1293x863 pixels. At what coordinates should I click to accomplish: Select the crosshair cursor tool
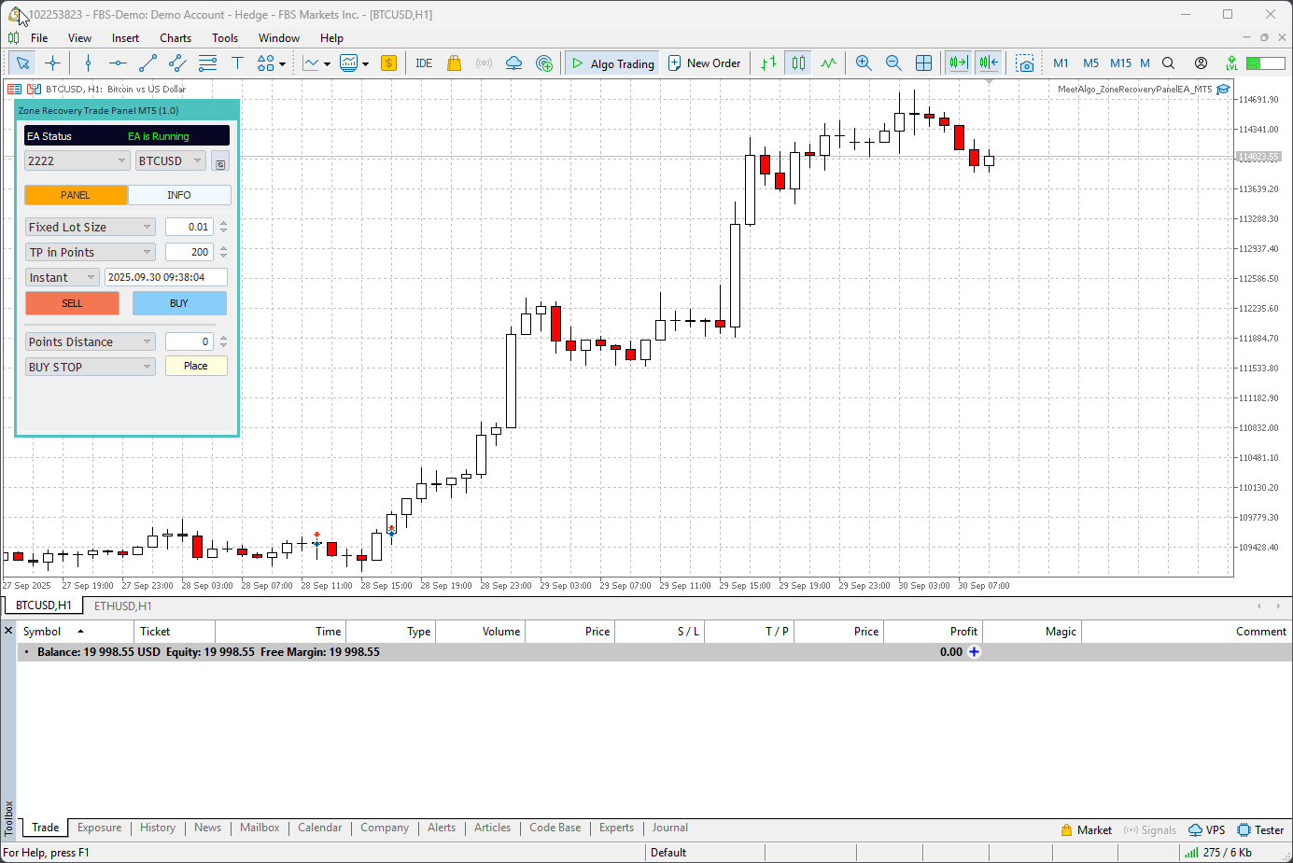coord(53,63)
